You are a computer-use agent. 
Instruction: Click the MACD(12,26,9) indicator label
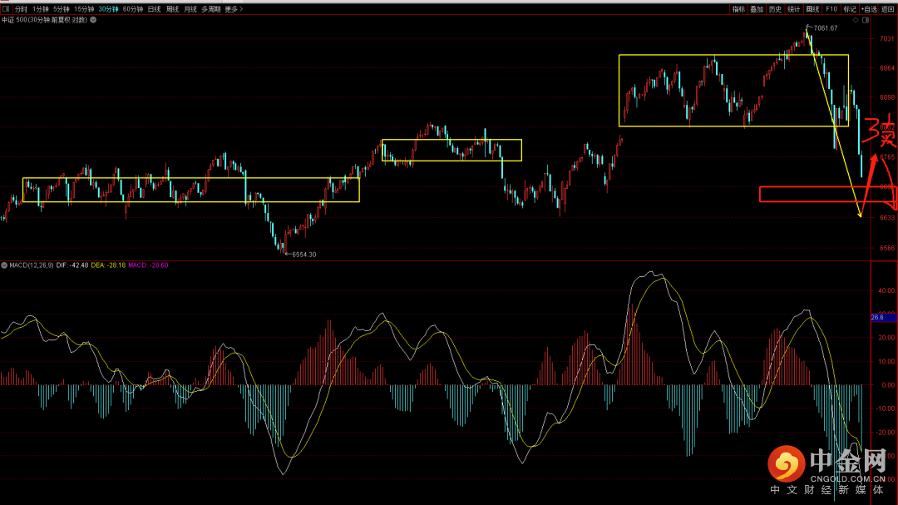32,265
